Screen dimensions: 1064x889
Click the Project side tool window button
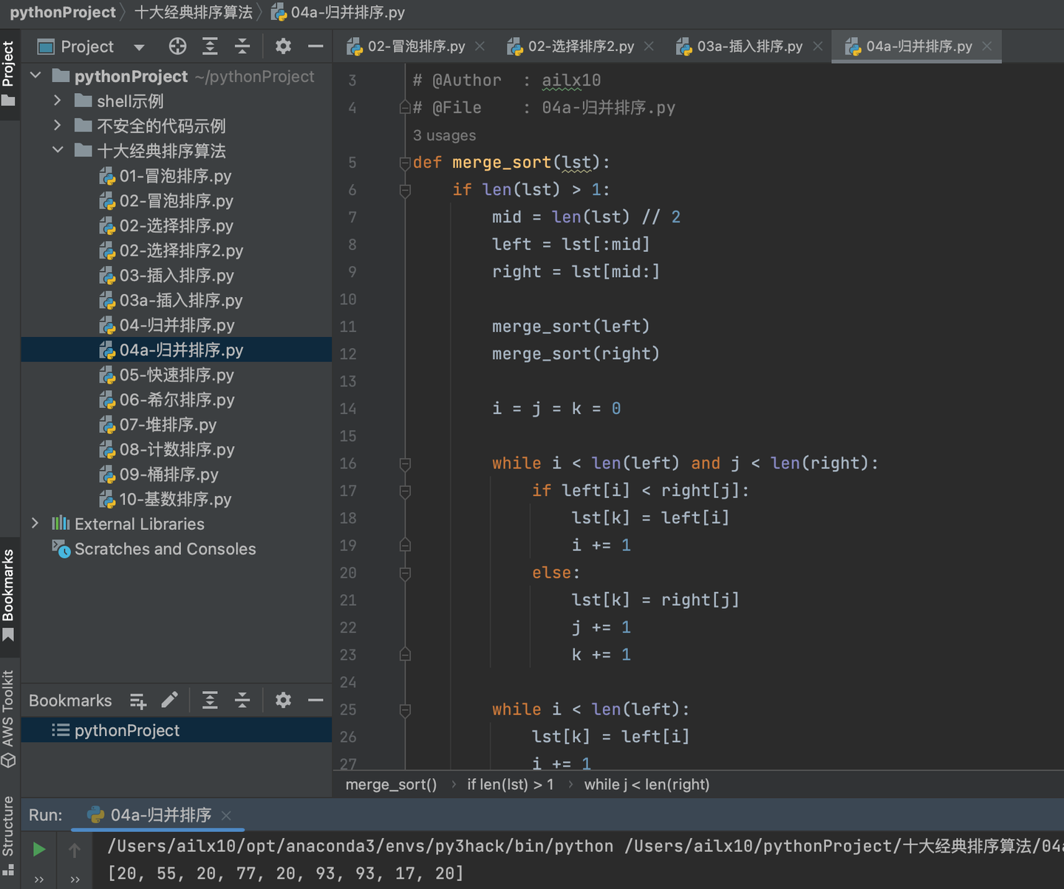coord(9,73)
